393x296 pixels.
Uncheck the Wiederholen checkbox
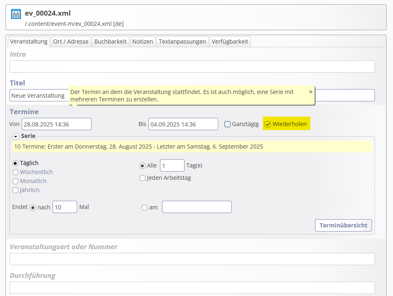pos(268,124)
